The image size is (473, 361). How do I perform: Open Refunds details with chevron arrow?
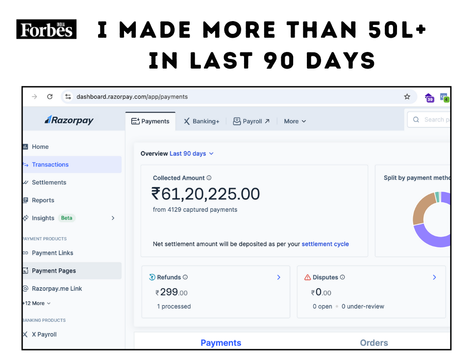point(278,277)
